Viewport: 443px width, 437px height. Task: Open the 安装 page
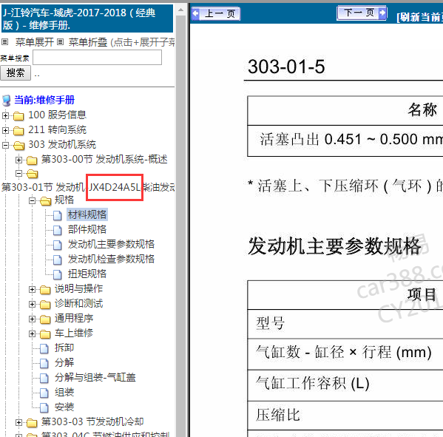tap(64, 407)
